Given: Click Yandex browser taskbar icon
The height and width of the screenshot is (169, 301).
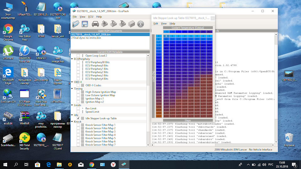Looking at the screenshot, I should 113,164.
